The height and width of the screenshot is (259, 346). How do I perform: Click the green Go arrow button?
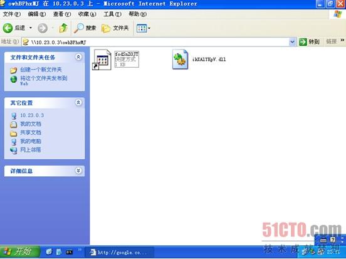click(303, 41)
